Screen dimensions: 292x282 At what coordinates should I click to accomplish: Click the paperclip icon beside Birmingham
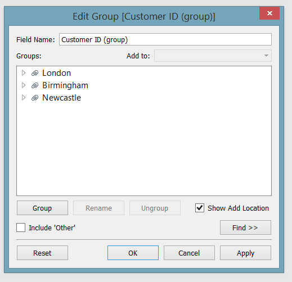[35, 85]
